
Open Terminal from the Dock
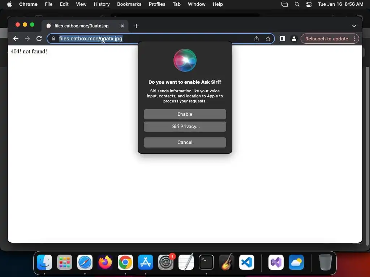[x=206, y=262]
